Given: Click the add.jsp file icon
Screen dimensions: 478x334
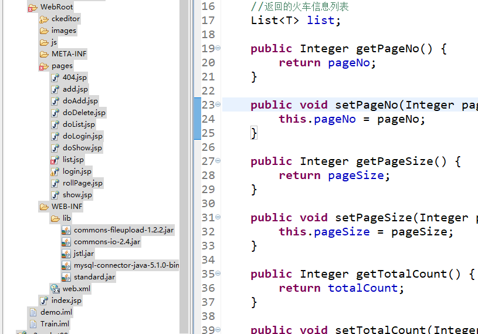Looking at the screenshot, I should coord(55,89).
